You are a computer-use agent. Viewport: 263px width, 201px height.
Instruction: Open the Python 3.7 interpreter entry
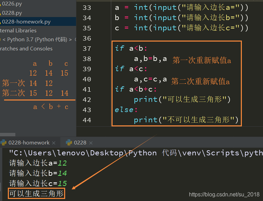[x=37, y=40]
